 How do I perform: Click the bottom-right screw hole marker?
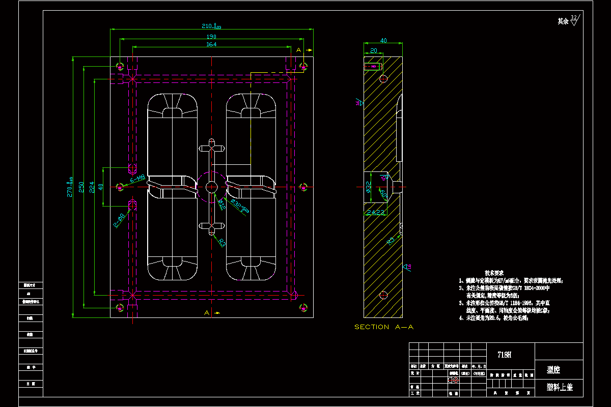point(303,307)
